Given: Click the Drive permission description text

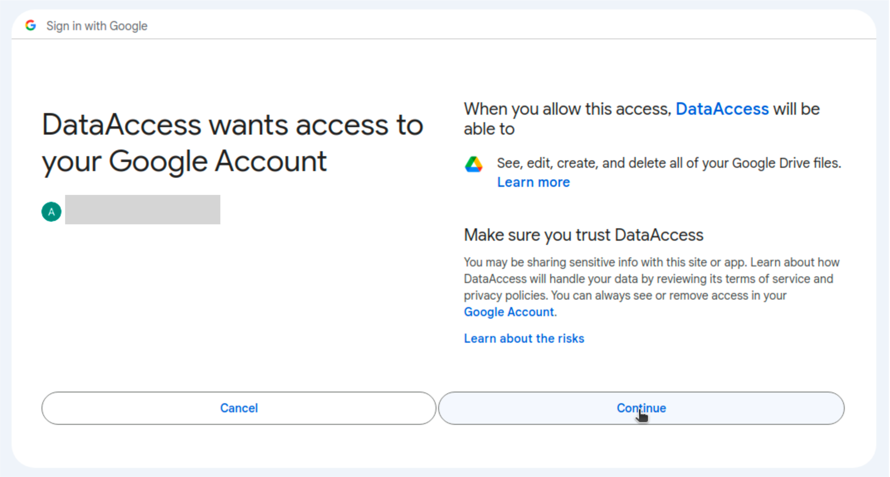Looking at the screenshot, I should [669, 163].
